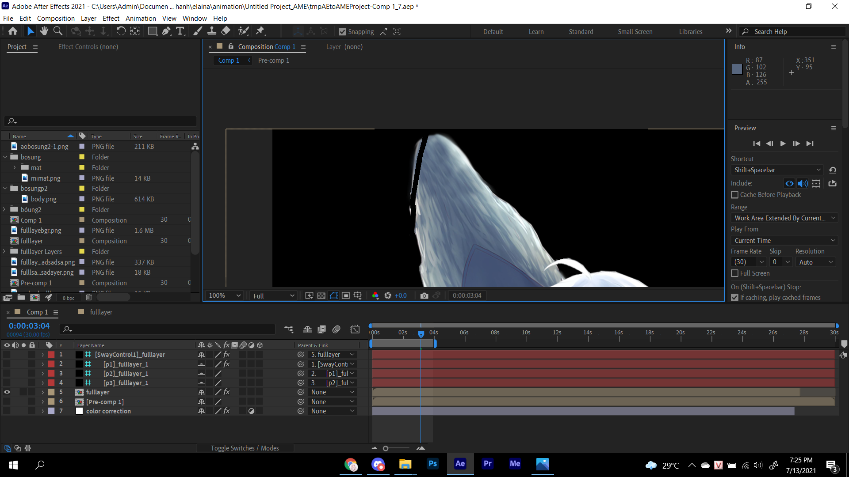Select the Zoom tool

point(58,31)
